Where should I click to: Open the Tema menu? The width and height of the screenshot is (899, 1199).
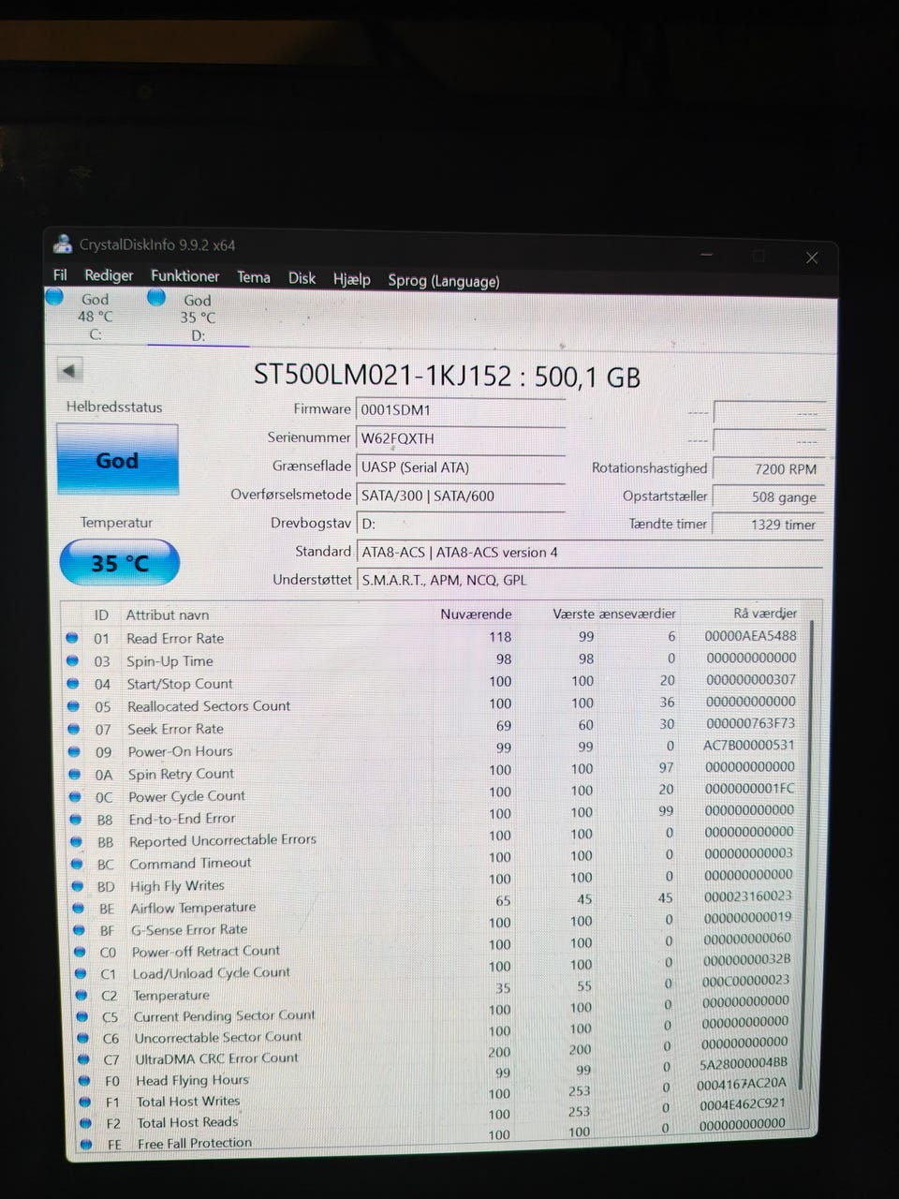click(253, 277)
